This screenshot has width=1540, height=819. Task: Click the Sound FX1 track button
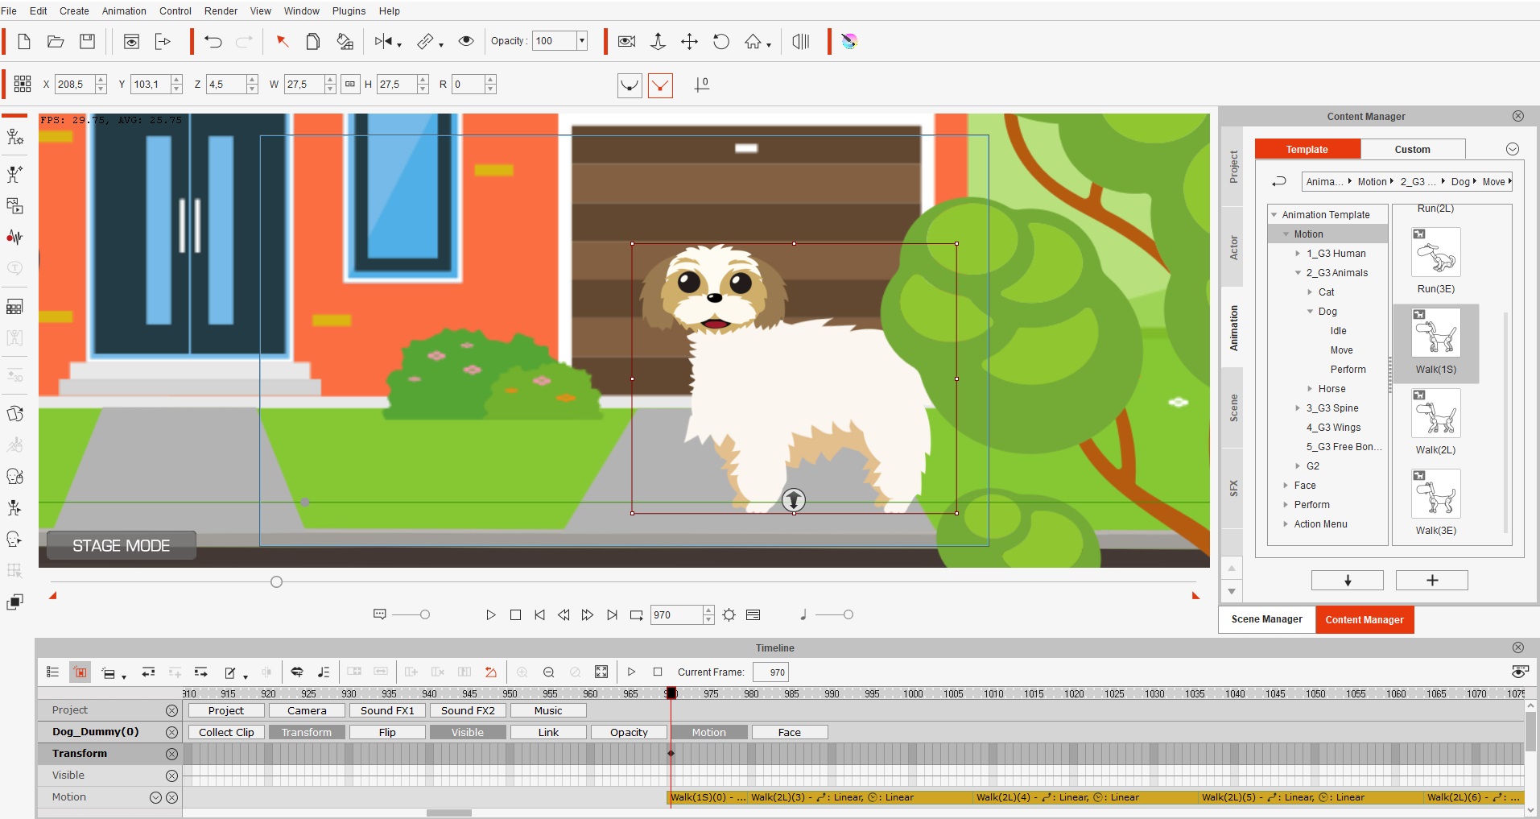(x=387, y=710)
